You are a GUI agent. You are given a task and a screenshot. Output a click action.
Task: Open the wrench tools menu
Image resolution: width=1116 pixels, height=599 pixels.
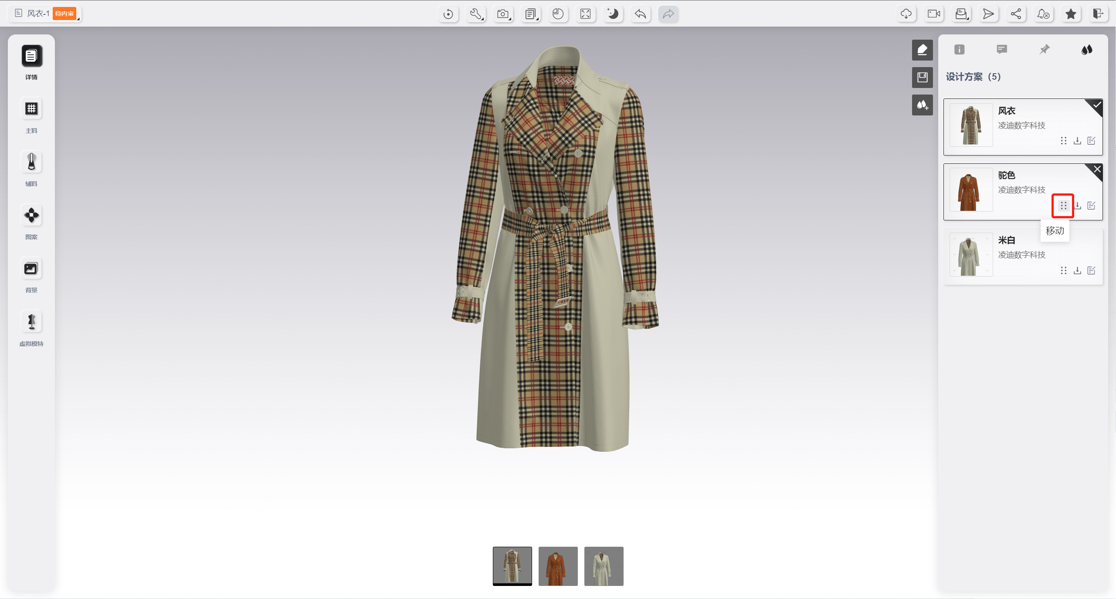tap(475, 14)
